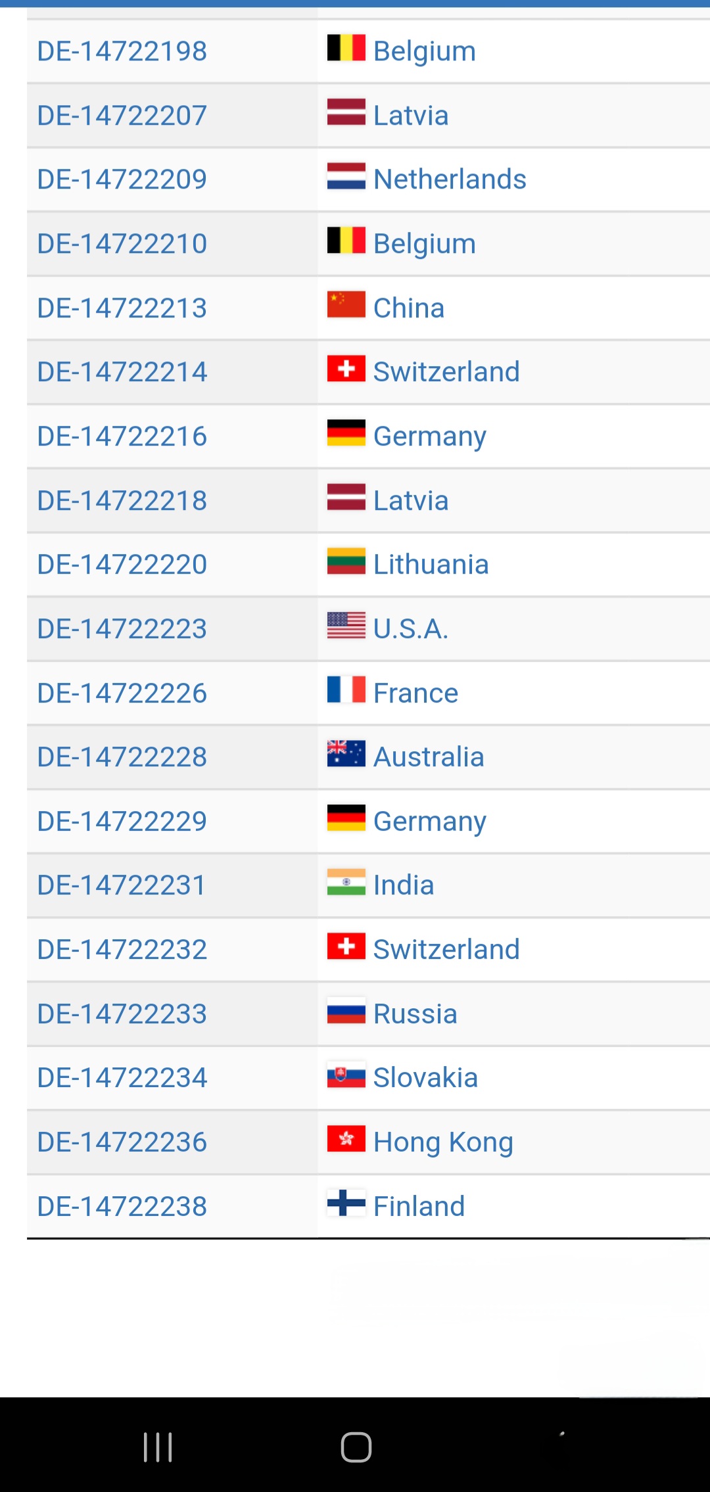Tap the Hong Kong flag icon

(346, 1138)
